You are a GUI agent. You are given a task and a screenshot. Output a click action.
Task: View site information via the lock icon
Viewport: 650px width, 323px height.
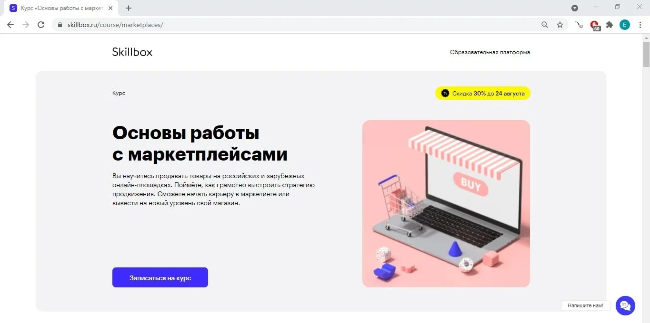coord(60,25)
